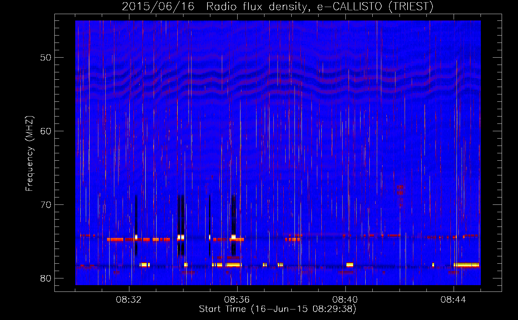Click the 'Start Time (16-Jun-15 08:29:38)' label
The width and height of the screenshot is (518, 320).
278,309
